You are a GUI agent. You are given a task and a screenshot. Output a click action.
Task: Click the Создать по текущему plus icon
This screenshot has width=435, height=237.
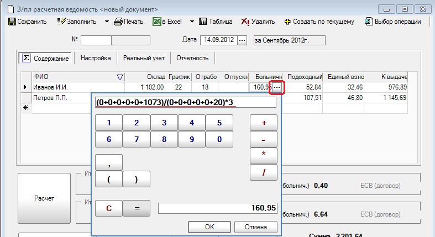pos(287,22)
